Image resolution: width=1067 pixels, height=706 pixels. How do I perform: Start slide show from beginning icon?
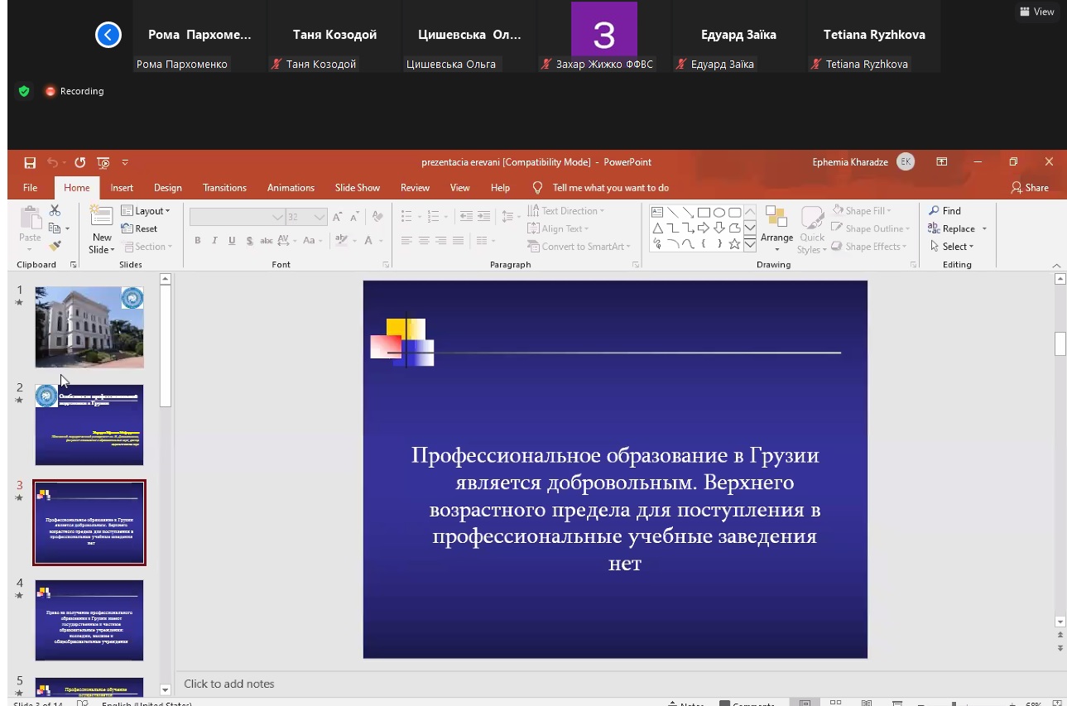point(103,163)
